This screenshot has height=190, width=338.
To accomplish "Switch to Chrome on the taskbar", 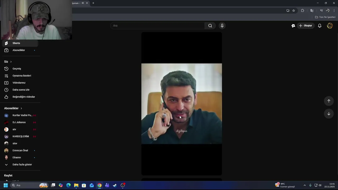I will click(x=99, y=185).
